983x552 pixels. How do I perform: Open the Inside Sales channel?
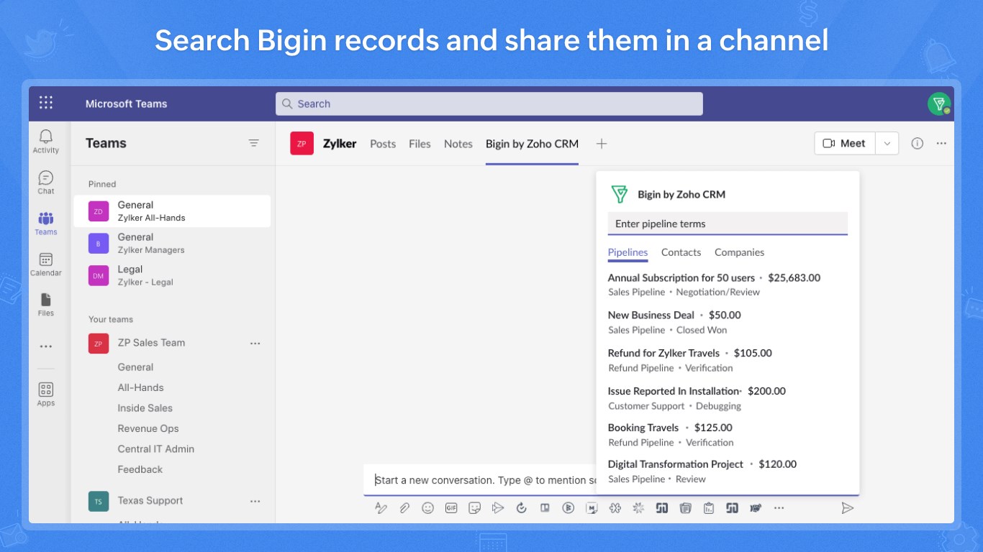coord(145,408)
